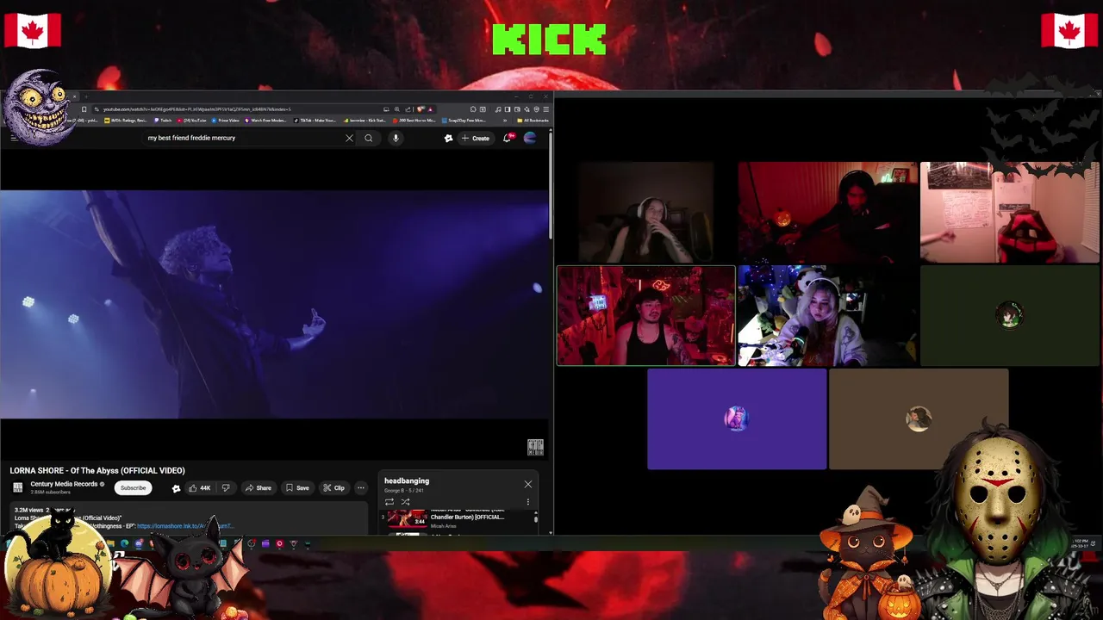The image size is (1103, 620).
Task: Open the (24) YouTube bookmark
Action: pyautogui.click(x=191, y=121)
